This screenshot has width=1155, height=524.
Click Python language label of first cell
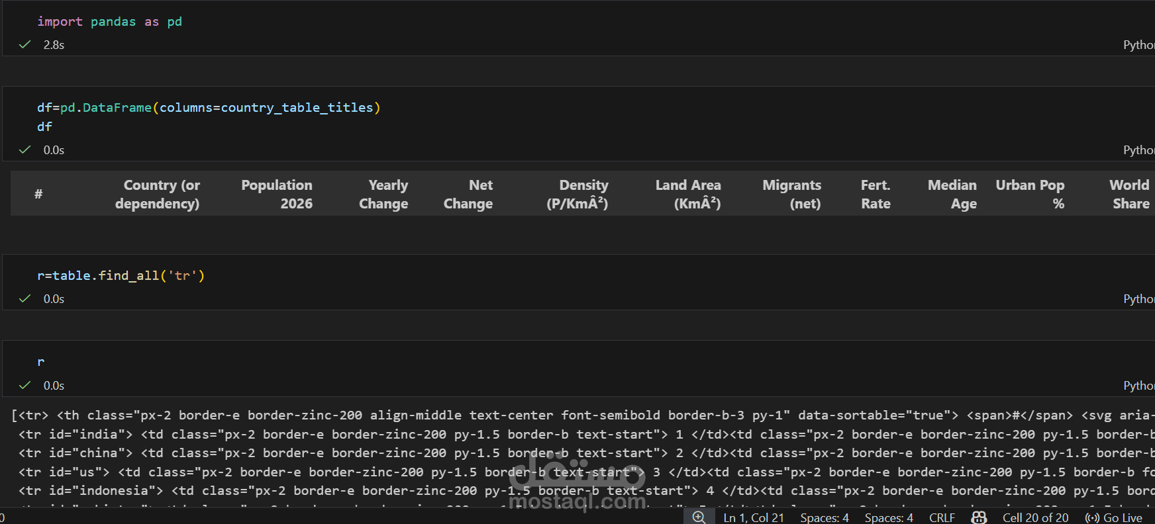1139,45
